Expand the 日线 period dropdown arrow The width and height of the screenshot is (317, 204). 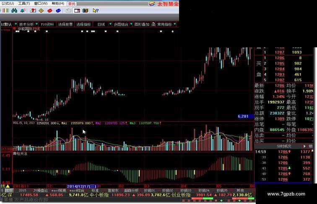point(110,24)
